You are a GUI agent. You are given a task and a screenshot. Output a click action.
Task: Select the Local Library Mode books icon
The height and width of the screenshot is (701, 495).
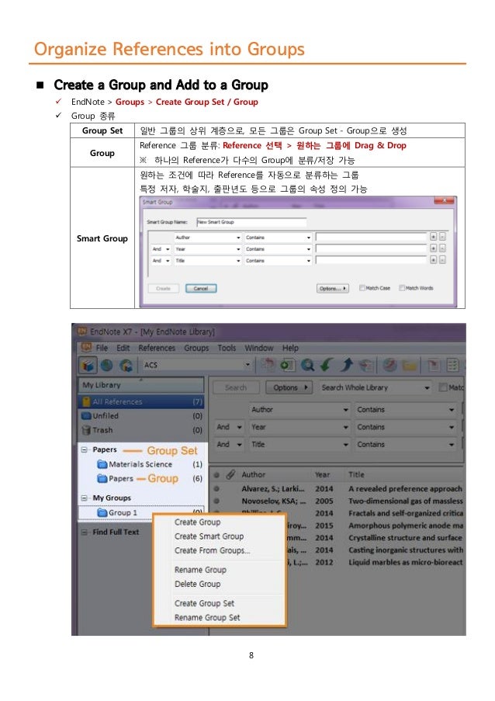click(88, 366)
